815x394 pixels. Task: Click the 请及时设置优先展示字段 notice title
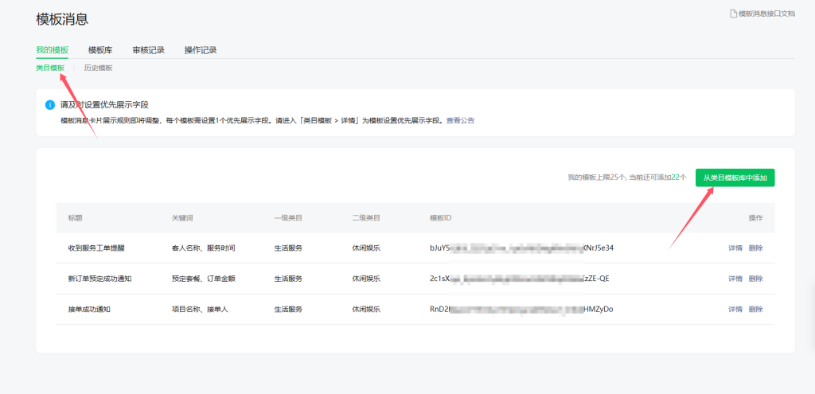[104, 105]
